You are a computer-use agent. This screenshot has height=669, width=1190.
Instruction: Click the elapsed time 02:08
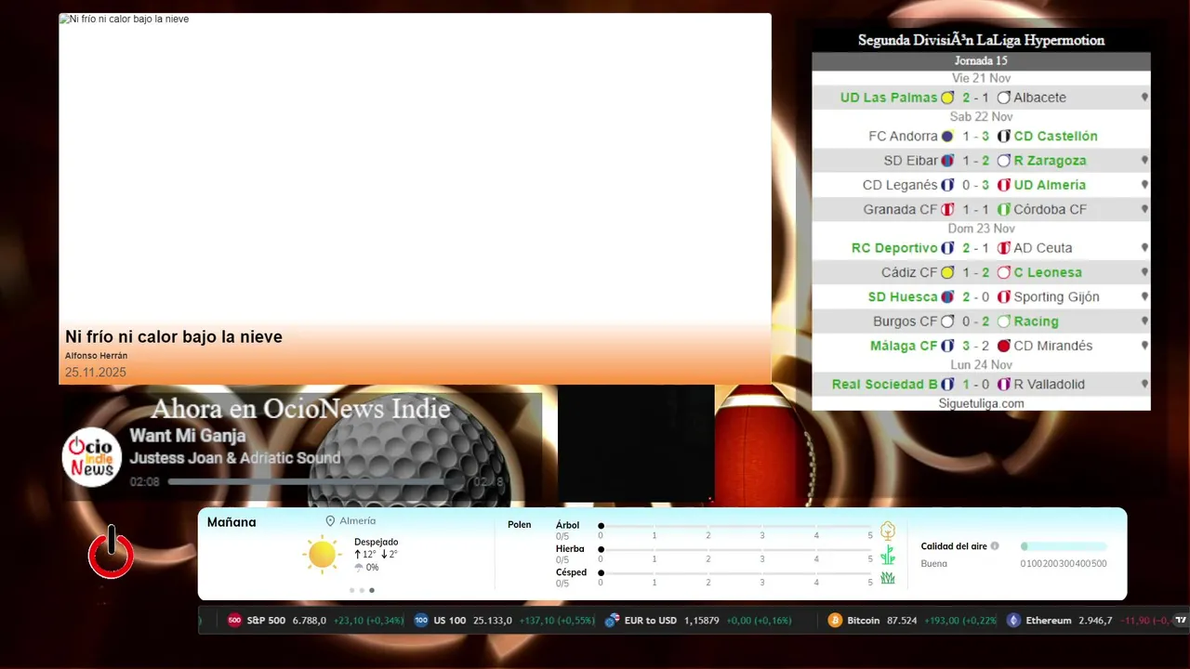(x=144, y=482)
